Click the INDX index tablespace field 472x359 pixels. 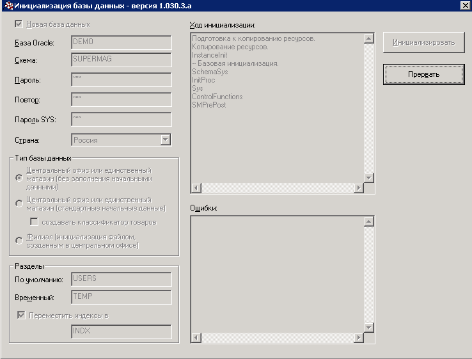122,331
